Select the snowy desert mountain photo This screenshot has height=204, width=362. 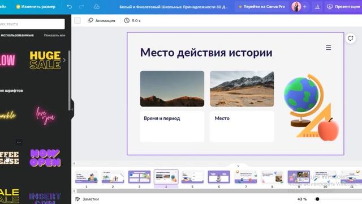coord(242,89)
